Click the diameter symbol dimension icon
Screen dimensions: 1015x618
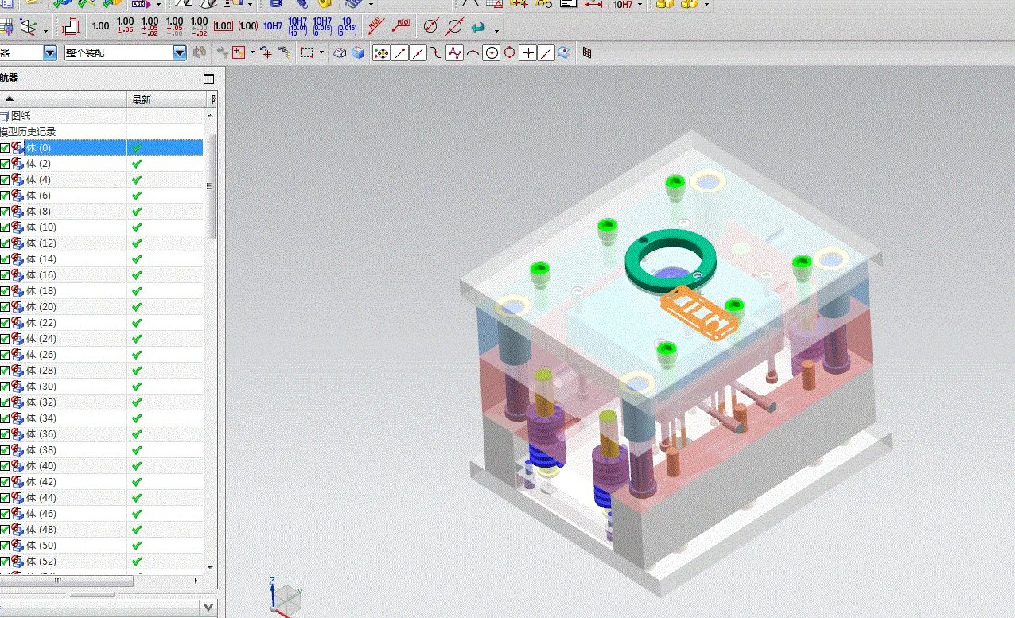[x=430, y=25]
